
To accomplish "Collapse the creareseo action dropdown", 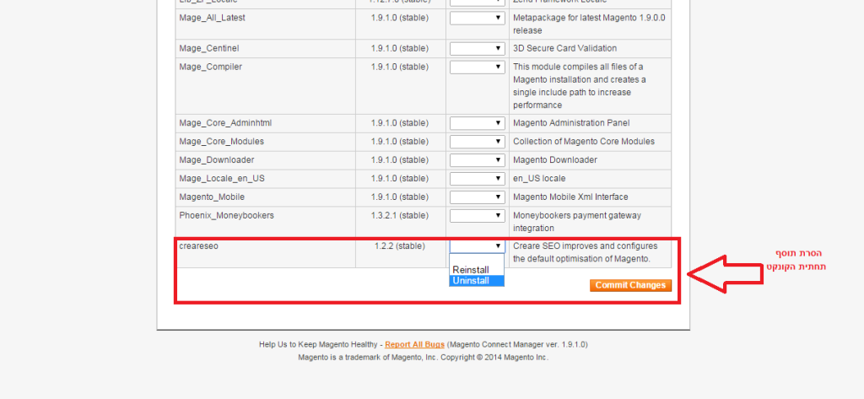I will click(x=478, y=246).
